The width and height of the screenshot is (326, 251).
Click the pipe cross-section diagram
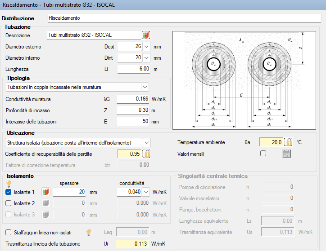pyautogui.click(x=247, y=79)
